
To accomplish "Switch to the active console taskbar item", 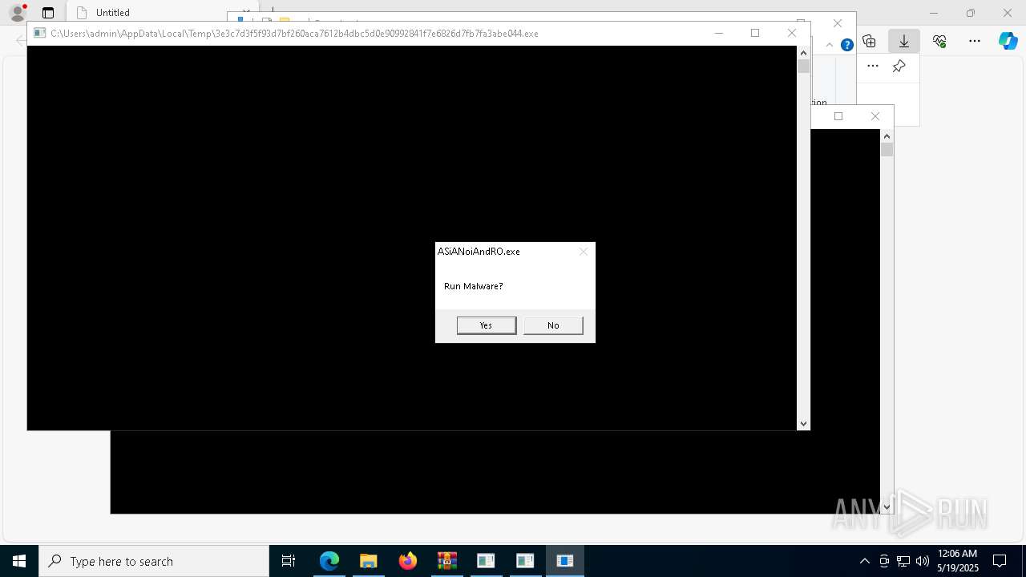I will tap(565, 561).
